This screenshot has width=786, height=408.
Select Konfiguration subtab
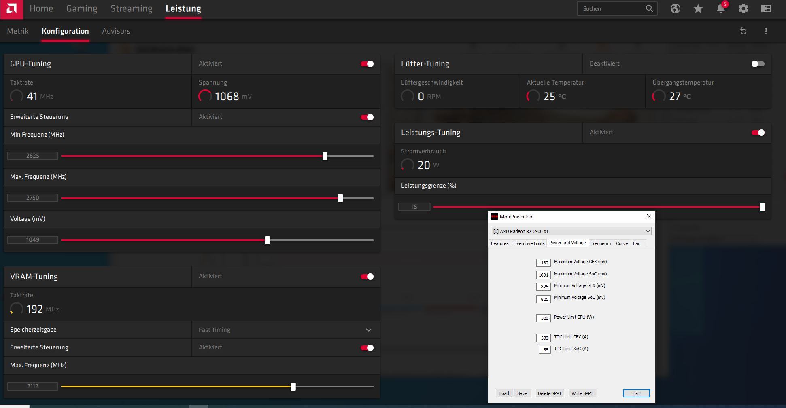[65, 31]
